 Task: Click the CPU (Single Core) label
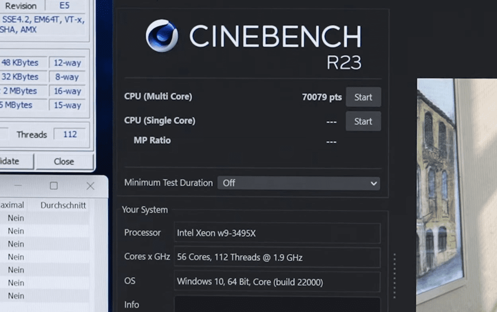coord(160,121)
